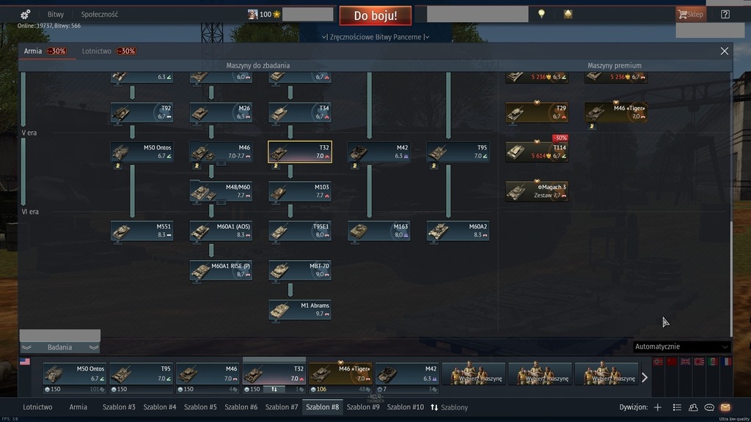751x422 pixels.
Task: Open Zręcznościowe Bitwy Pancerne mode selector
Action: (x=375, y=37)
